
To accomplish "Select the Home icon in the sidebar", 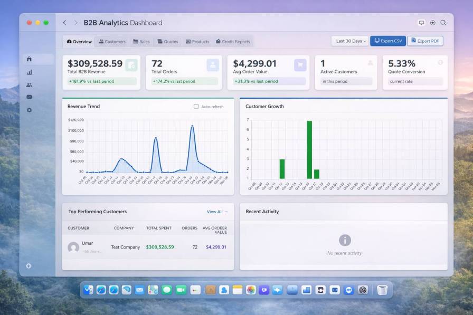I will pyautogui.click(x=29, y=60).
